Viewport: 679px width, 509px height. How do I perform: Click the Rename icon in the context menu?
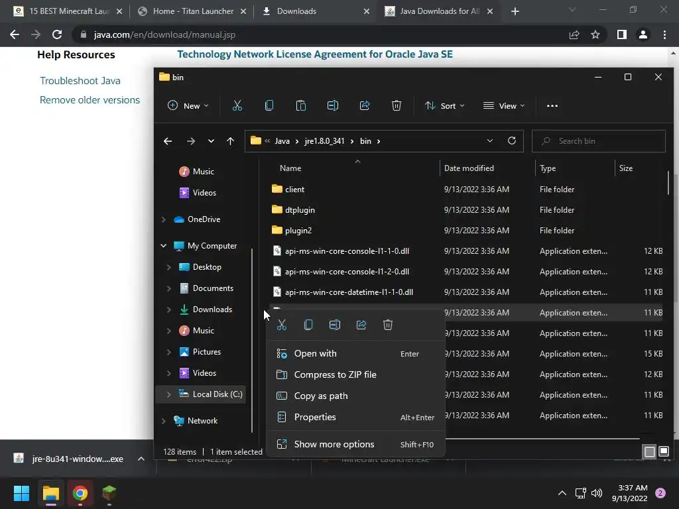point(335,325)
